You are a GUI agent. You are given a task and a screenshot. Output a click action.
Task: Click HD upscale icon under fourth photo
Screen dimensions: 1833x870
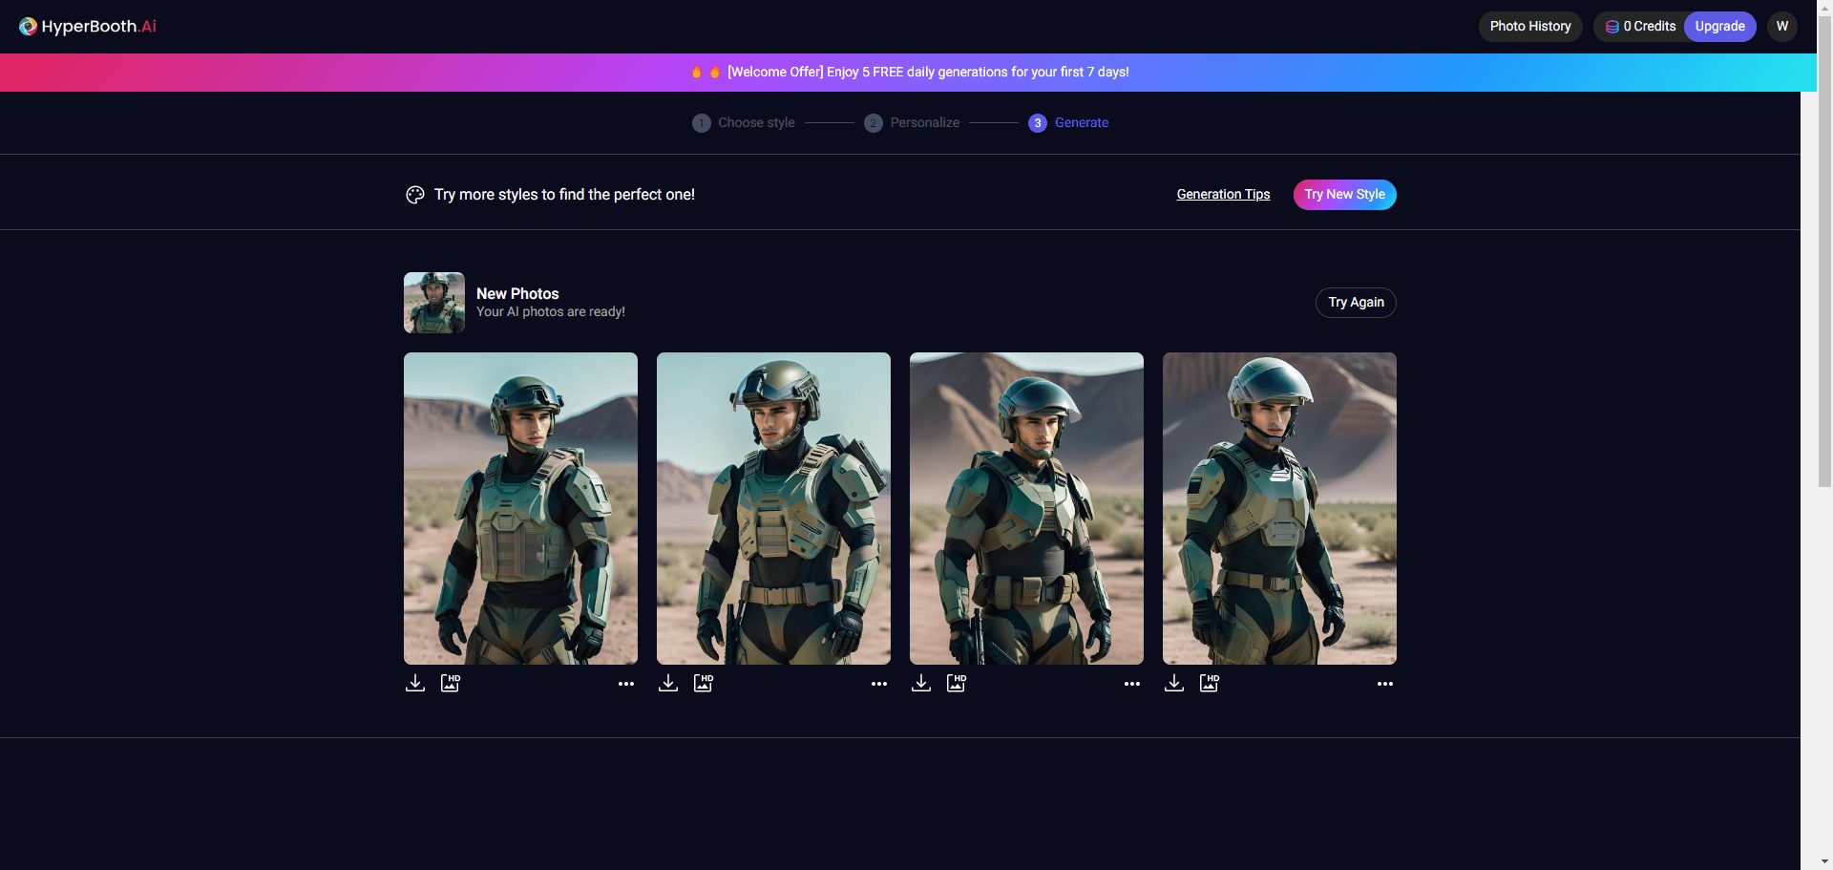pos(1209,683)
